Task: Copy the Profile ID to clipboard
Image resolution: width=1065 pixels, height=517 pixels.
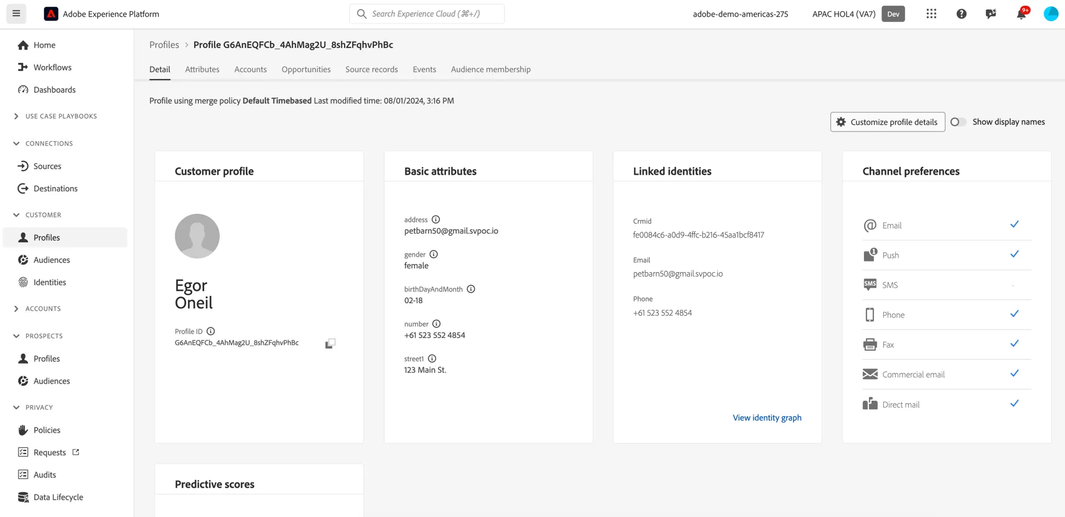Action: 330,344
